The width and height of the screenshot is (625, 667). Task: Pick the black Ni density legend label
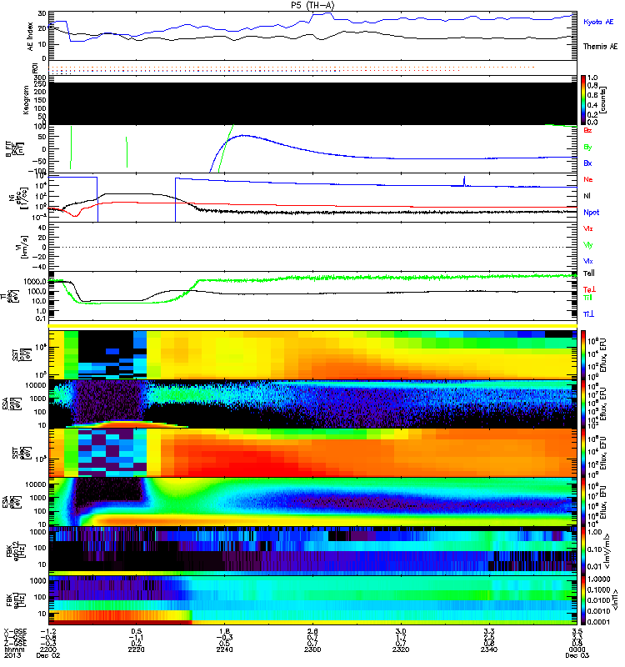587,196
